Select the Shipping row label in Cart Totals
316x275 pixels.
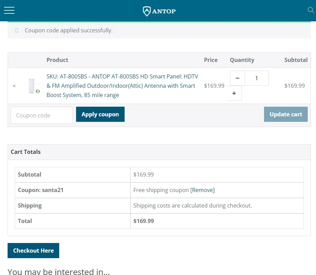click(x=30, y=205)
